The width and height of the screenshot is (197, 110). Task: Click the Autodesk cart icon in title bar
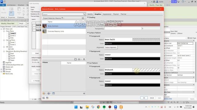click(x=179, y=2)
